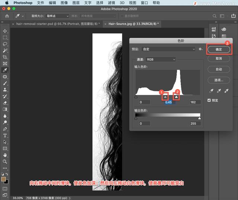Switch to hair-removal-starter.psd tab

click(x=58, y=24)
